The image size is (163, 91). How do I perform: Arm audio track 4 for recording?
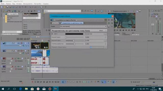point(12,66)
